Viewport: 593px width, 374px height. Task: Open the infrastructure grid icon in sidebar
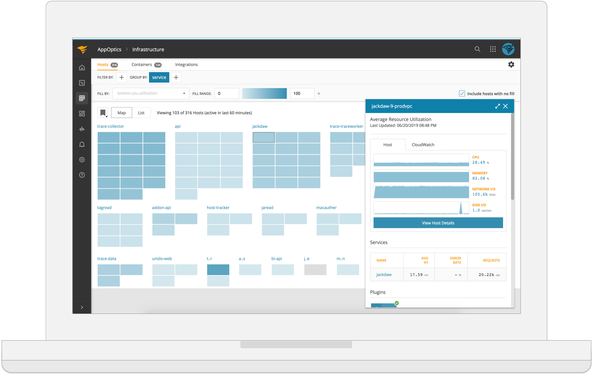(x=82, y=98)
